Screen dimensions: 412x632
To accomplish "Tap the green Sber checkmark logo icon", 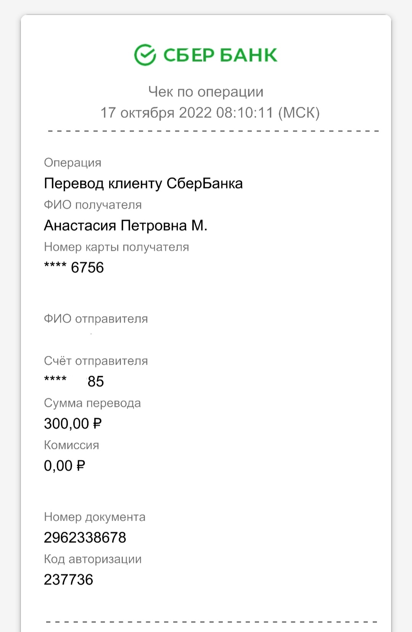I will click(145, 55).
